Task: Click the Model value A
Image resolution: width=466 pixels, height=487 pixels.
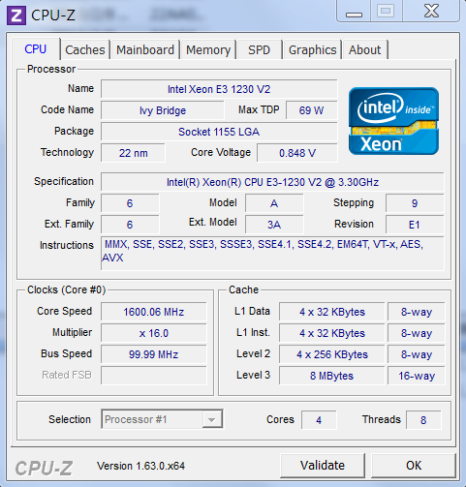Action: point(274,203)
